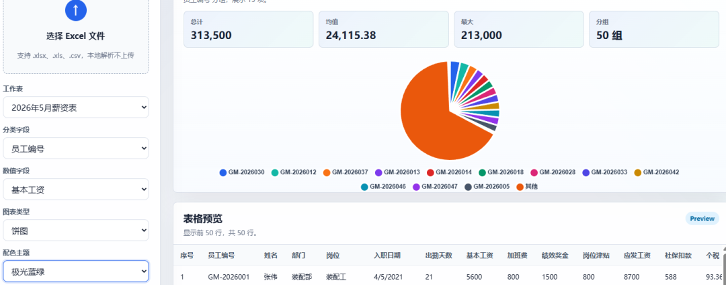The image size is (726, 285).
Task: Click the 均值 24,115.38 stat card
Action: pos(383,29)
